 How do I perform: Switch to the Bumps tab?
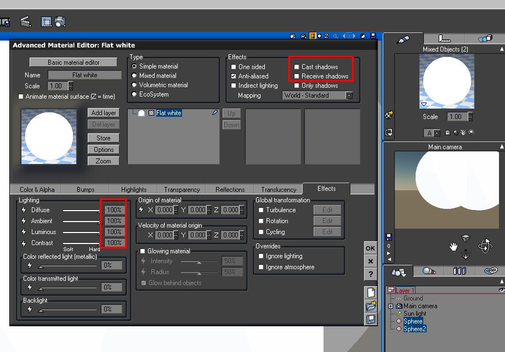pyautogui.click(x=86, y=190)
